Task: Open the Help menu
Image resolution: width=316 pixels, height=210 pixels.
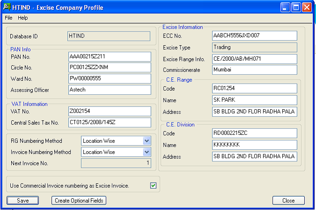Action: (23, 18)
